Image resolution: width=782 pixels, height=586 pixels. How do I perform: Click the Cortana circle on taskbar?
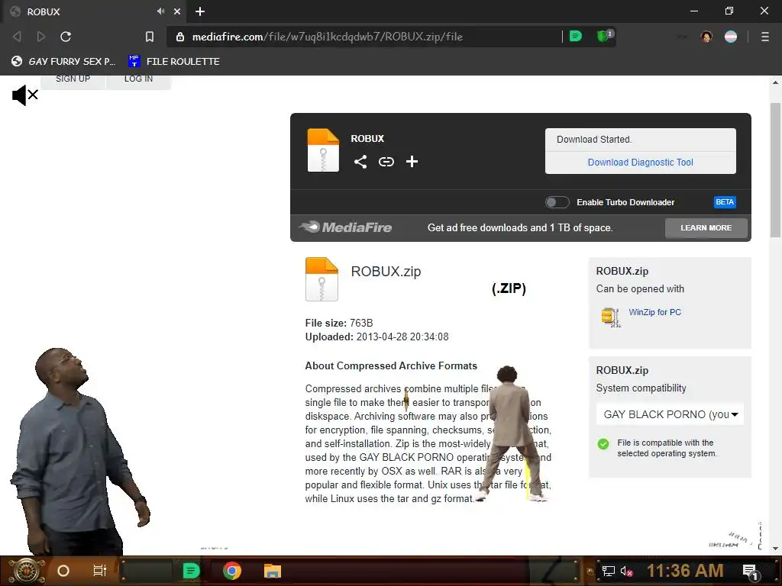(x=63, y=571)
